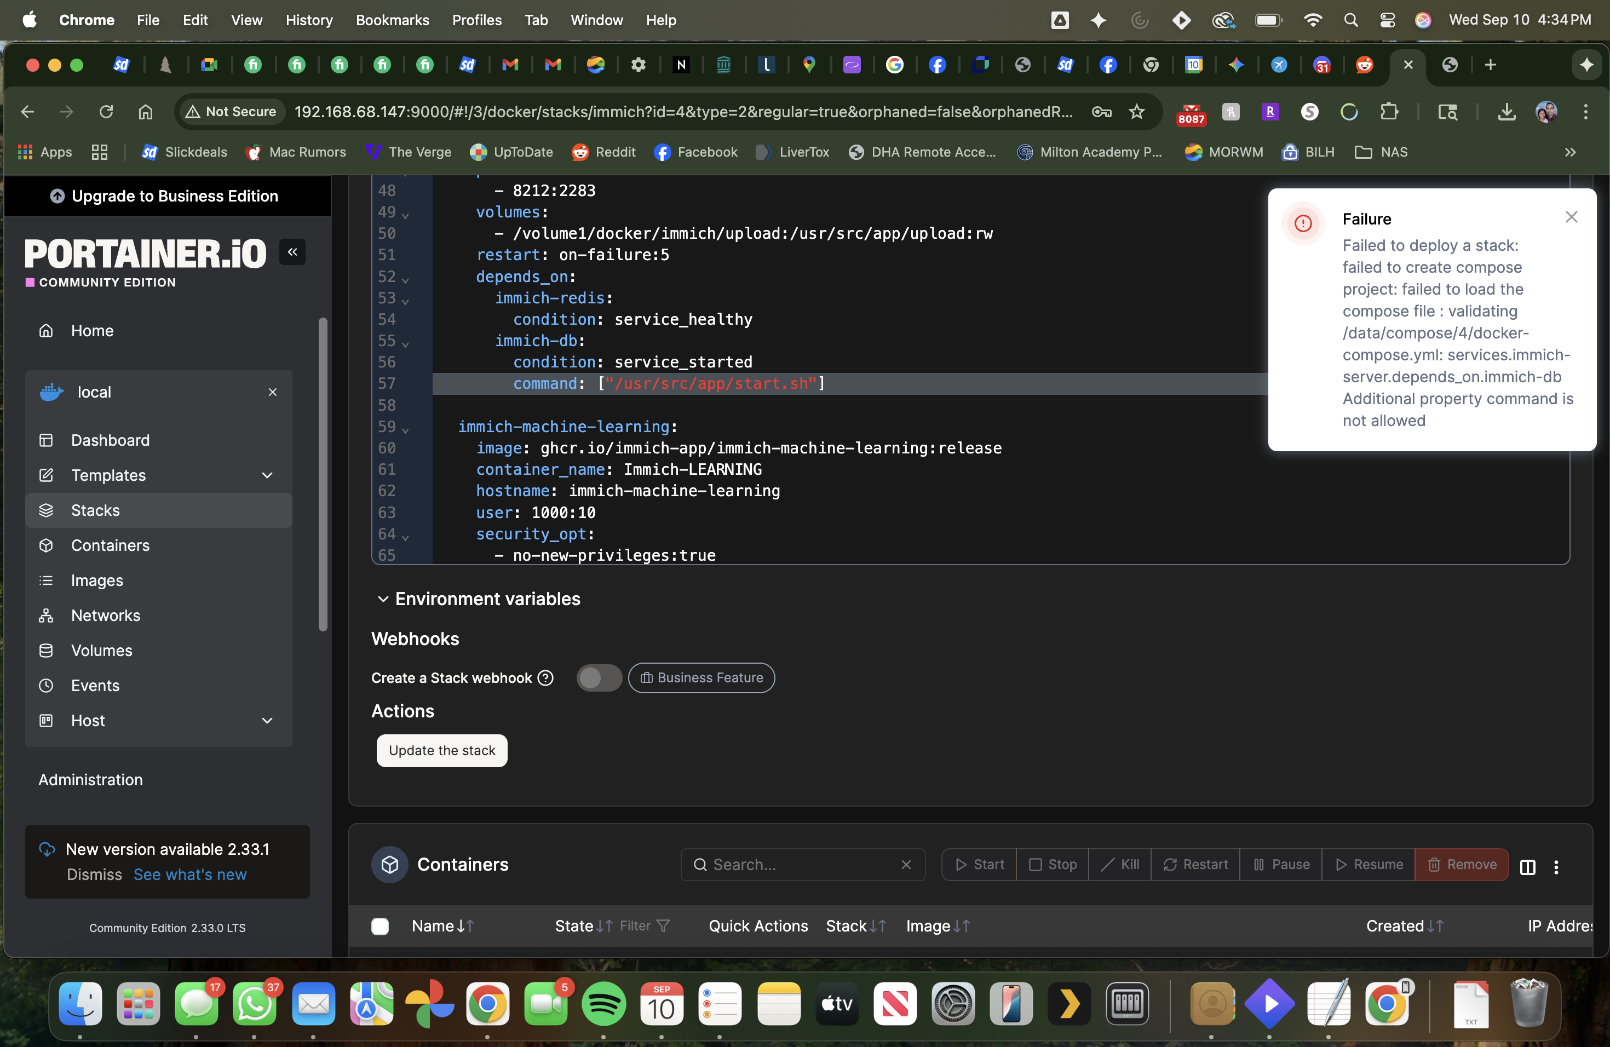Open the NAS bookmarks folder
Screen dimensions: 1610x1047
1381,152
